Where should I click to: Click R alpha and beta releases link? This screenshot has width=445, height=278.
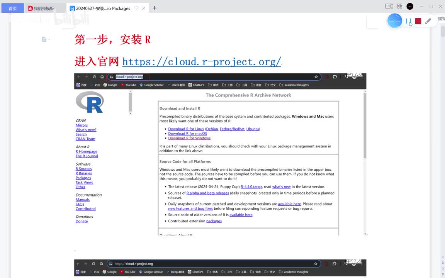tap(207, 193)
